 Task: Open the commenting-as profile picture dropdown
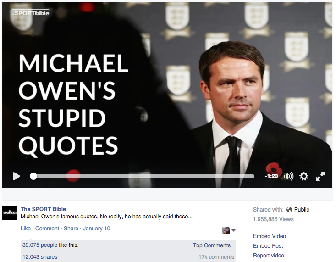pyautogui.click(x=229, y=230)
